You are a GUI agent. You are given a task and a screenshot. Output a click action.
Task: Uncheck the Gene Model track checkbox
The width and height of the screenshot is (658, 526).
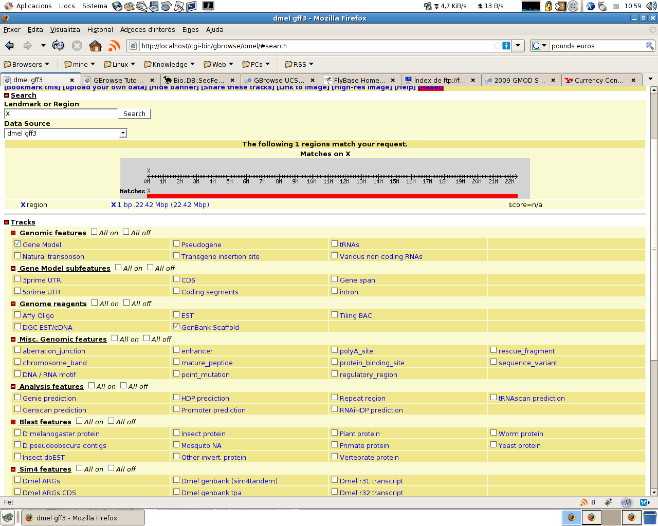pos(18,244)
